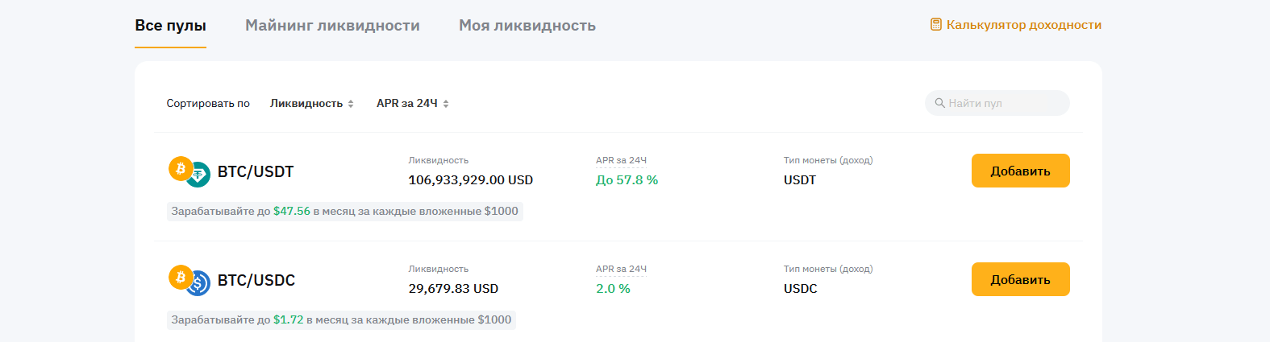The height and width of the screenshot is (342, 1270).
Task: Sort pools by APR за 24Ч
Action: click(x=406, y=104)
